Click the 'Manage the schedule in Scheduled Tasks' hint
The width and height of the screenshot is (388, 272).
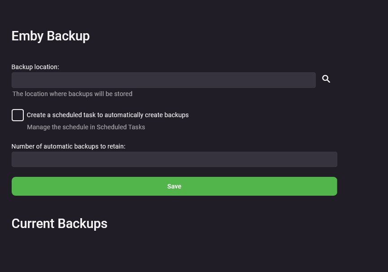click(86, 127)
